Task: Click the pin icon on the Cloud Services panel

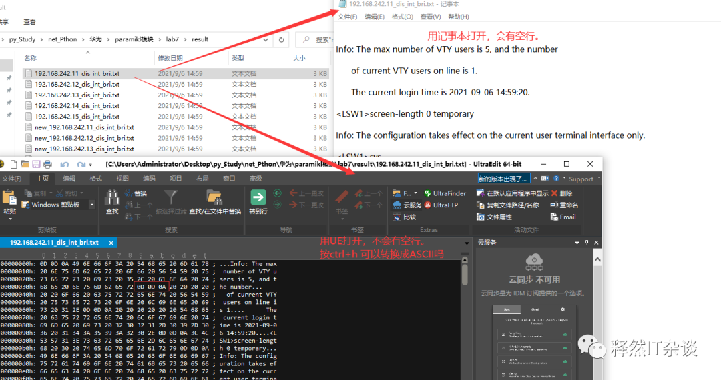Action: 587,242
